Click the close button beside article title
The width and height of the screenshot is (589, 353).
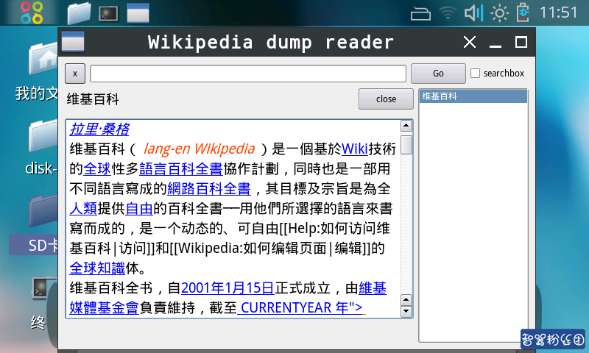386,99
